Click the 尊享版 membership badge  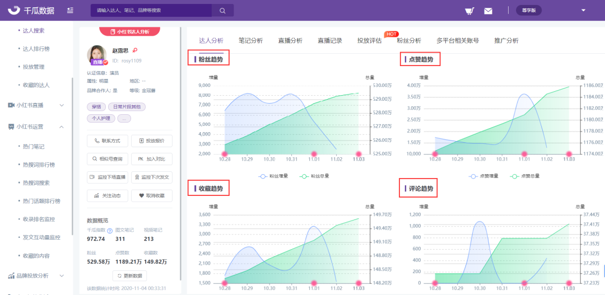(x=529, y=11)
